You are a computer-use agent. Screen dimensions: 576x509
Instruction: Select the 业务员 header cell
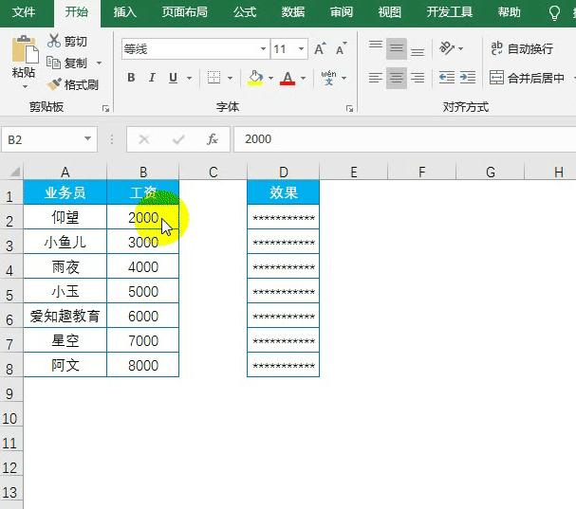(x=65, y=191)
